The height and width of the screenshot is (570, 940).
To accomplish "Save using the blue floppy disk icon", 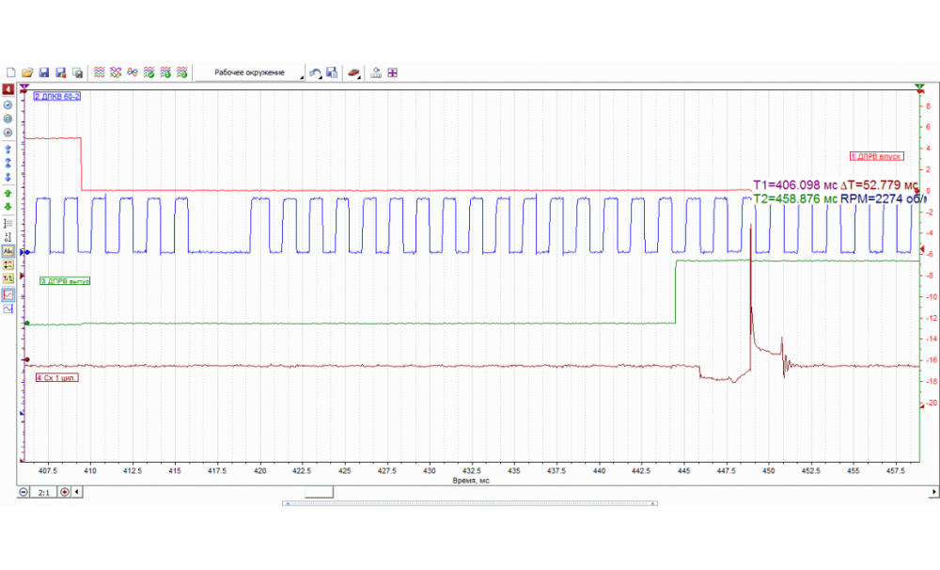I will click(43, 72).
